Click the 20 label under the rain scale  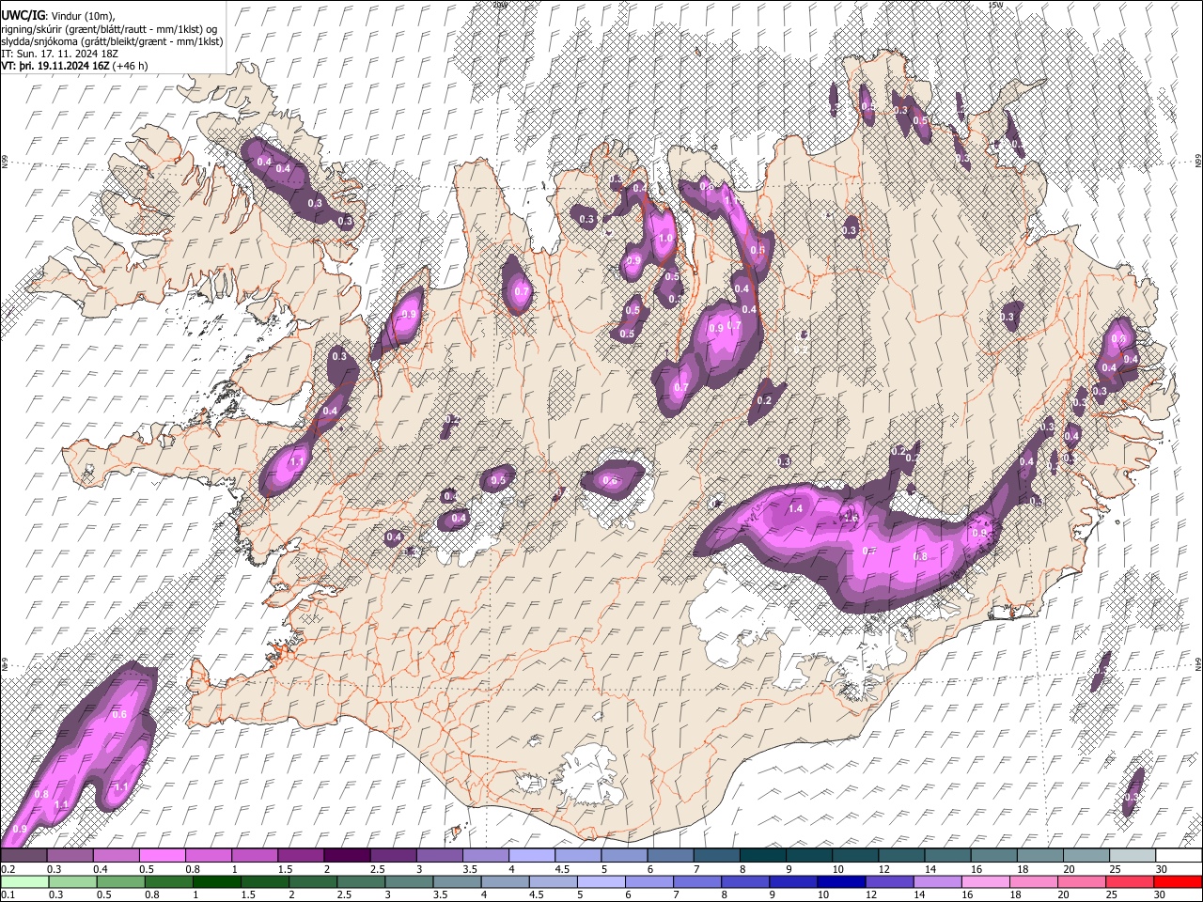click(x=1063, y=894)
